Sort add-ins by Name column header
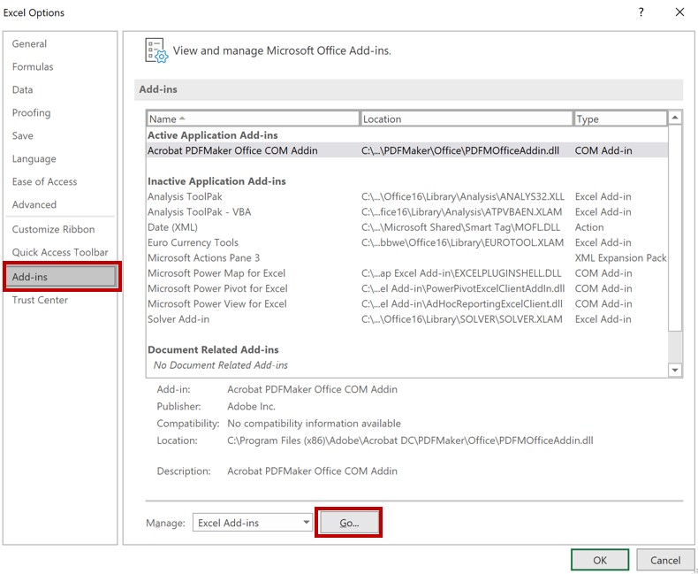The image size is (698, 574). (253, 119)
